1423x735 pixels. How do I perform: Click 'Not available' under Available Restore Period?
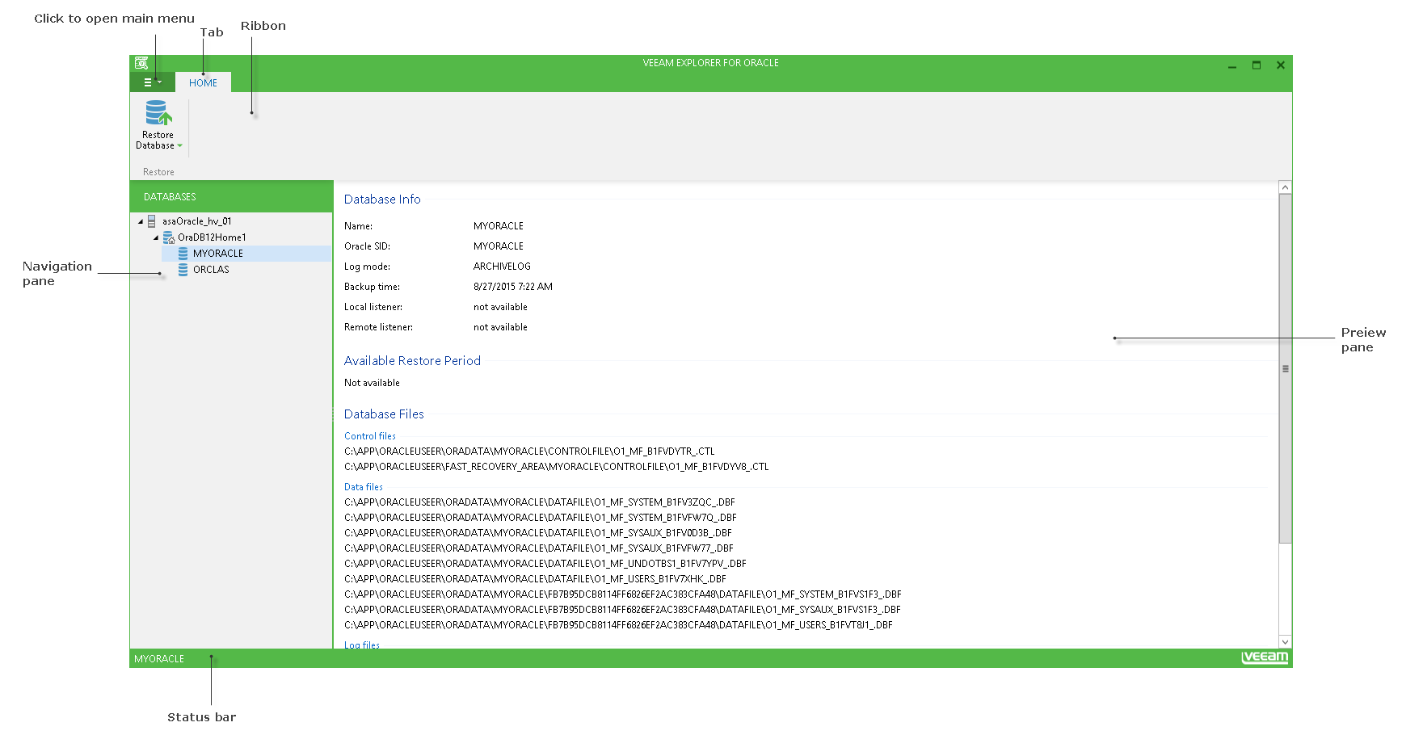[372, 383]
